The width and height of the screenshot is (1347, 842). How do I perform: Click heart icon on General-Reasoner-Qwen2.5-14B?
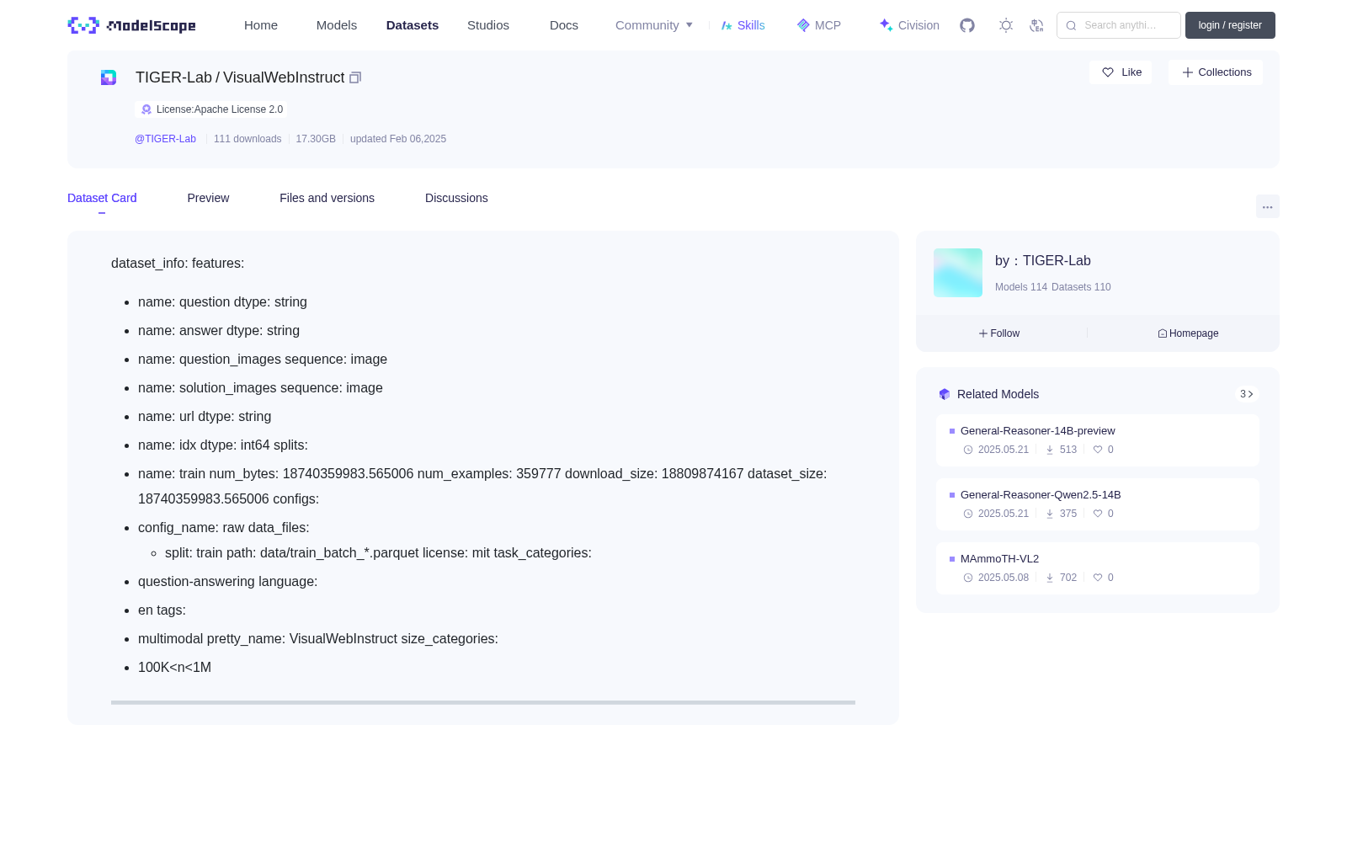pos(1098,514)
